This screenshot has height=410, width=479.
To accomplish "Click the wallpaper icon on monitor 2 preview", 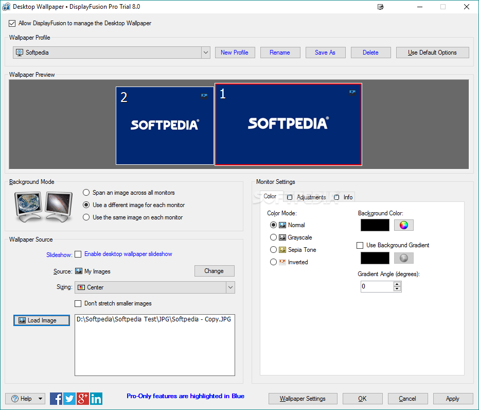I will (x=204, y=96).
